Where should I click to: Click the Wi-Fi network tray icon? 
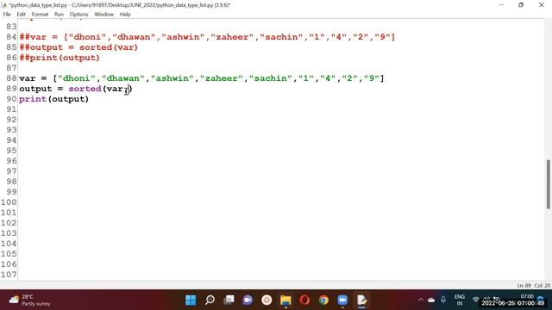pyautogui.click(x=475, y=300)
